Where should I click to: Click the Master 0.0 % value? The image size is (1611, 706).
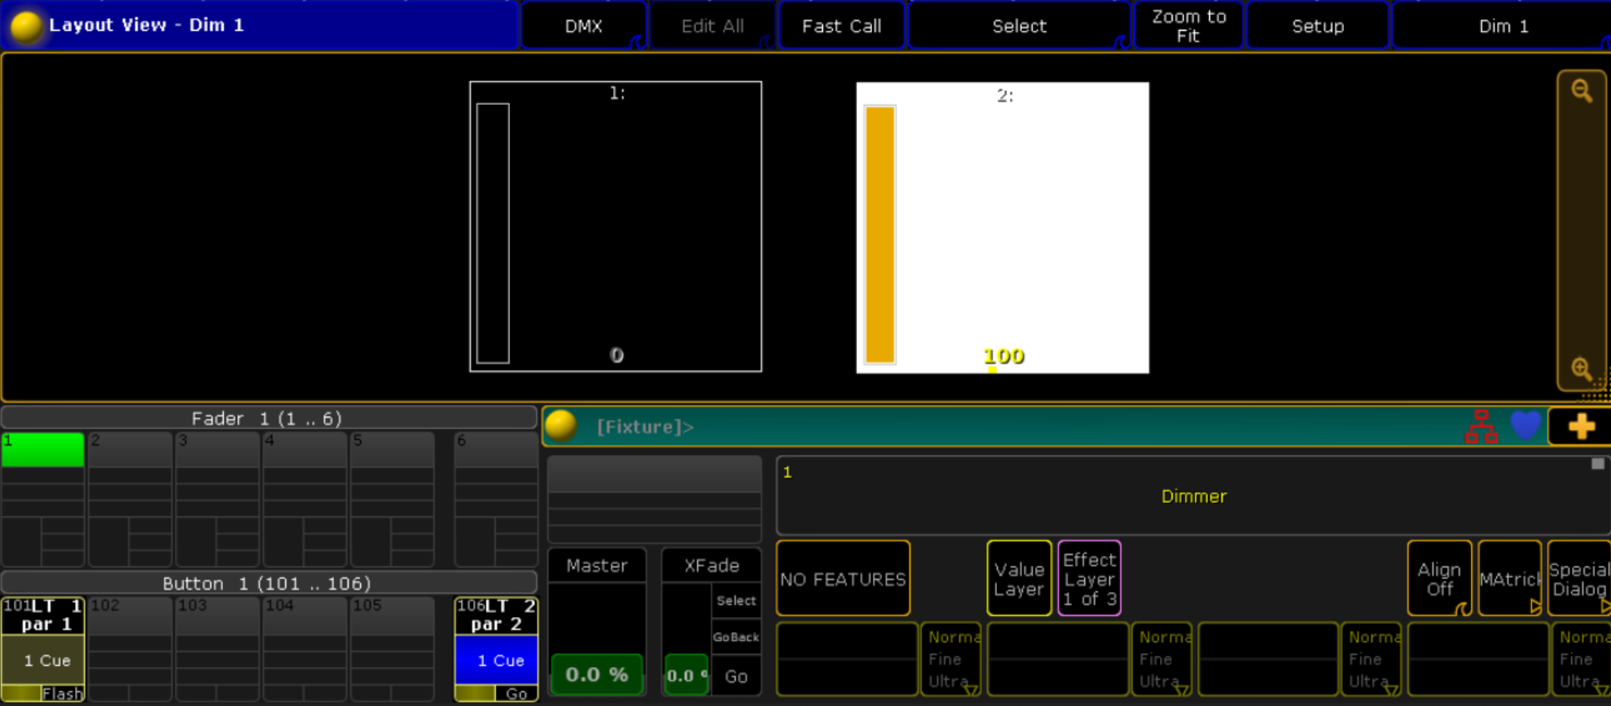click(x=597, y=674)
